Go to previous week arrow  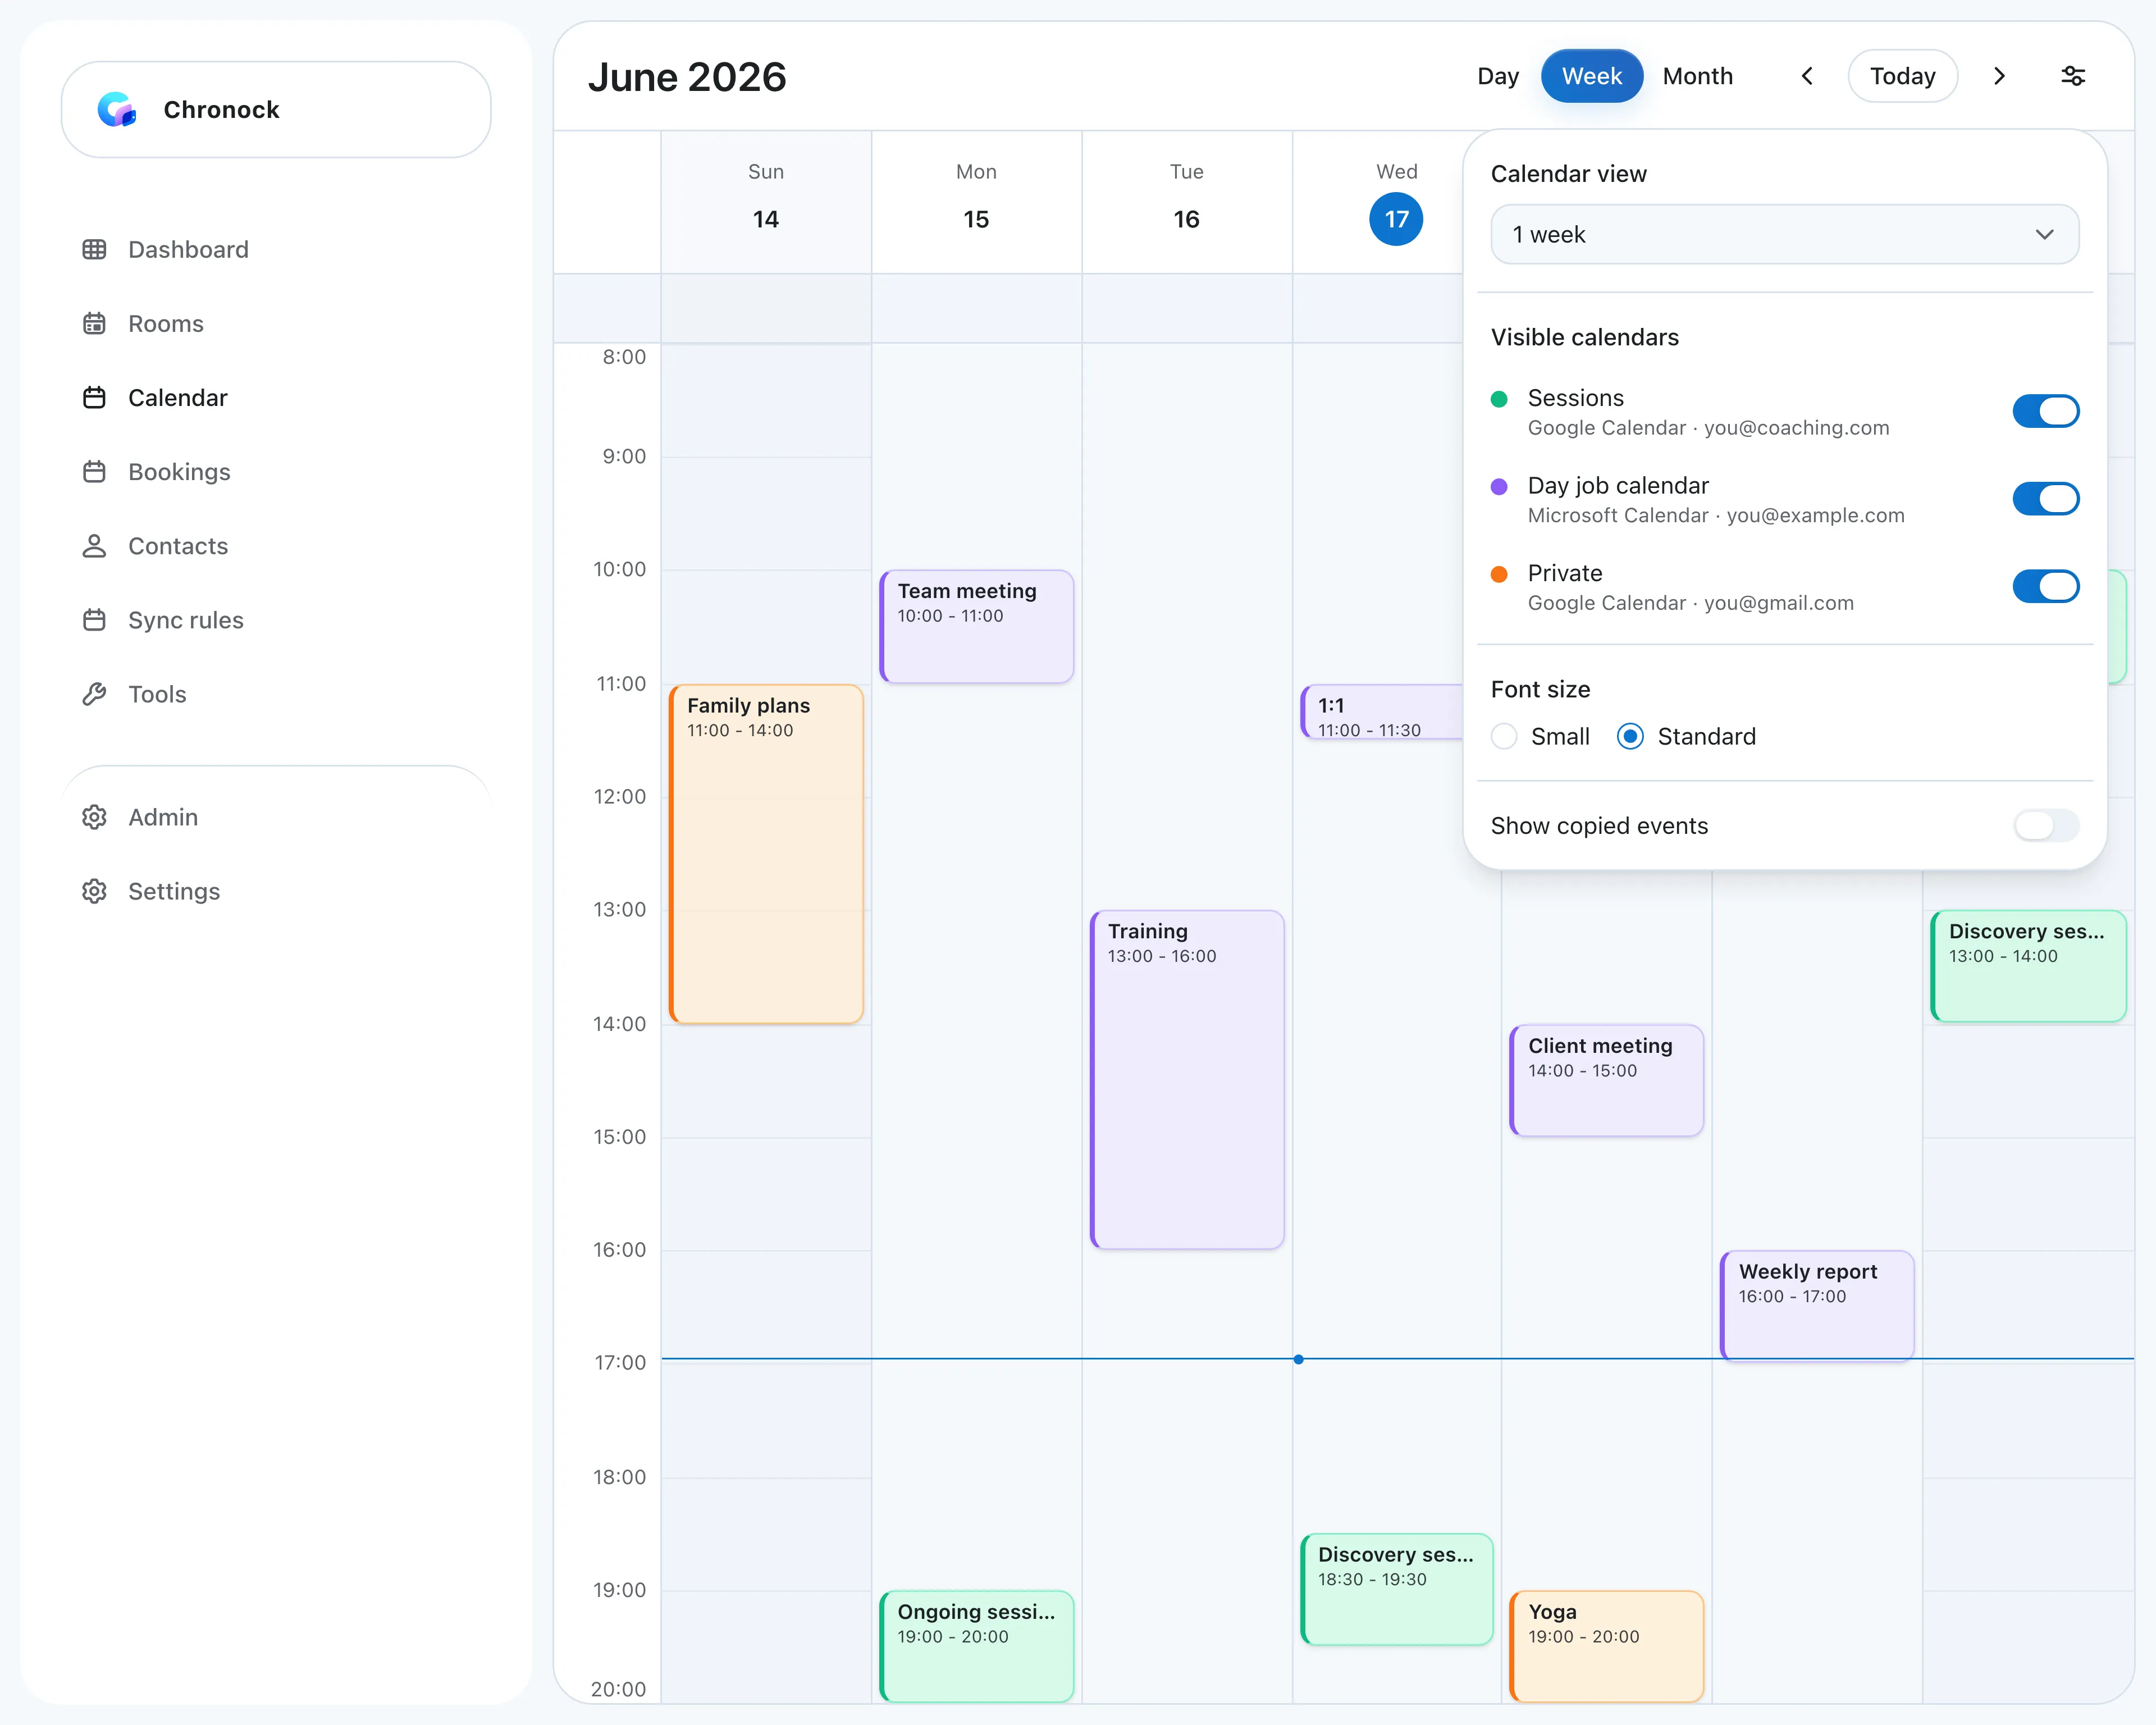click(1807, 76)
